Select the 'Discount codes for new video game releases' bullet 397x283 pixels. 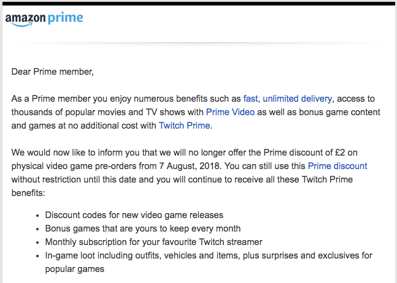(x=134, y=215)
